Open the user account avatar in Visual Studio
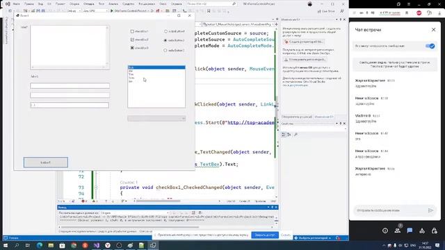This screenshot has height=250, width=445. tap(310, 4)
